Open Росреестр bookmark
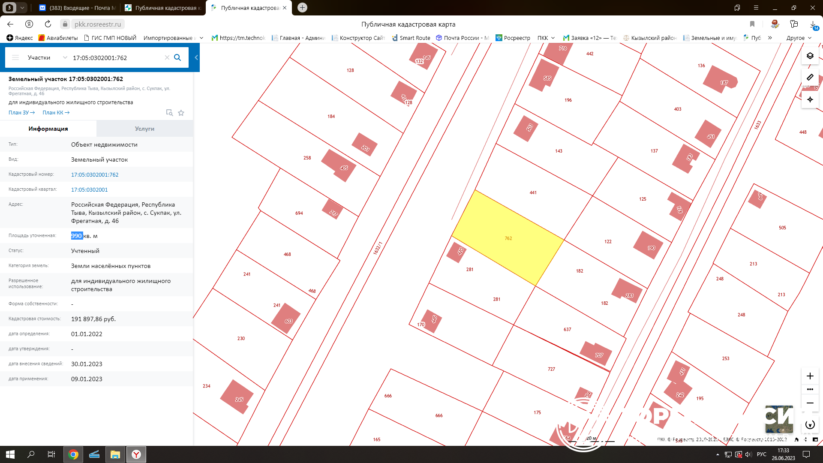Image resolution: width=823 pixels, height=463 pixels. pos(513,38)
